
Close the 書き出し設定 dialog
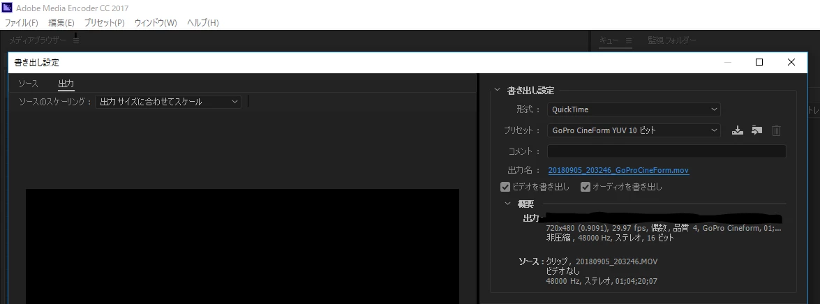(x=791, y=62)
